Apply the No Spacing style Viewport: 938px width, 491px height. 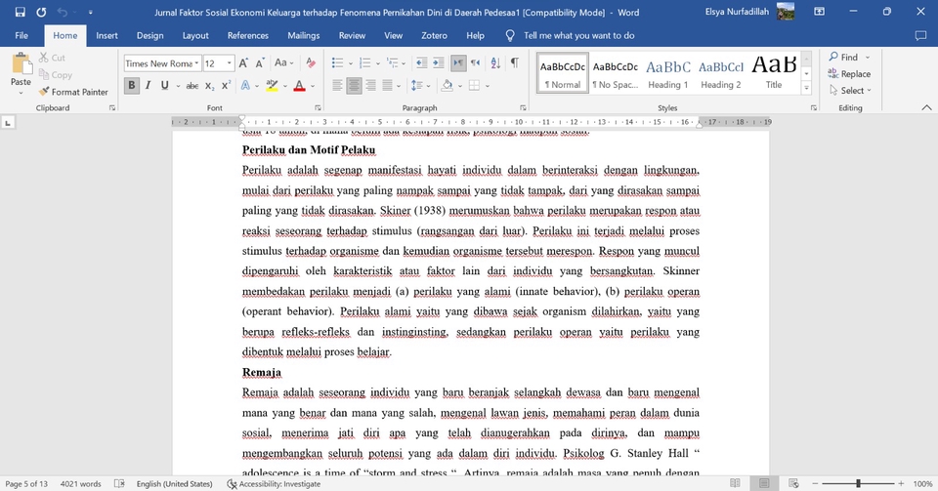coord(615,72)
